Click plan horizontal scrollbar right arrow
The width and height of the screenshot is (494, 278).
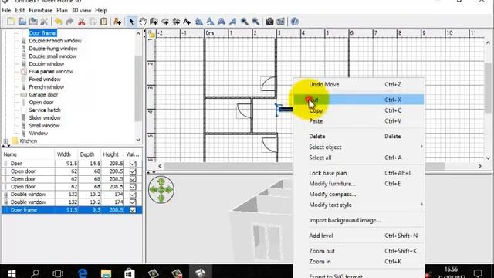[x=480, y=166]
